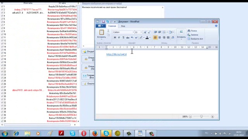Cut the selection with scissors icon
The width and height of the screenshot is (248, 139).
click(x=108, y=31)
